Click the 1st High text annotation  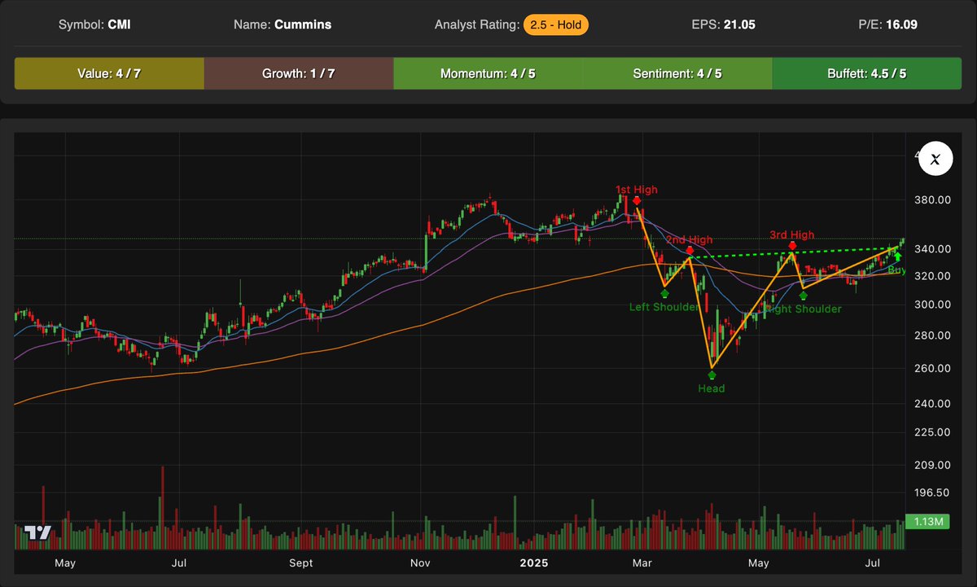point(637,190)
